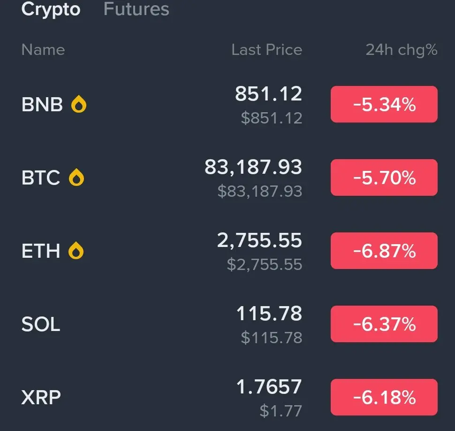Click the flame icon beside ETH
Image resolution: width=455 pixels, height=431 pixels.
tap(76, 251)
